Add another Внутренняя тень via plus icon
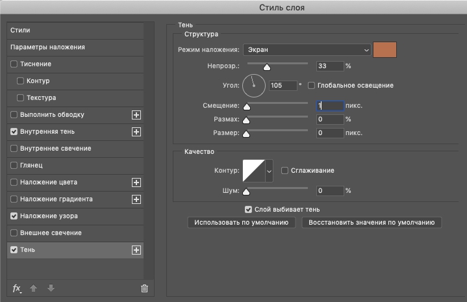 pos(136,132)
